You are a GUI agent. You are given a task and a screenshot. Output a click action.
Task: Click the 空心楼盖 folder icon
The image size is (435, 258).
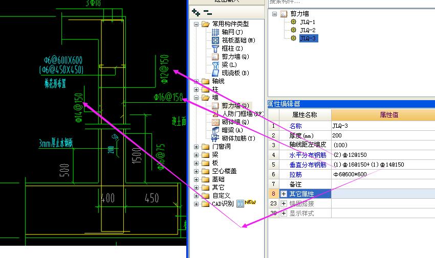click(x=206, y=171)
